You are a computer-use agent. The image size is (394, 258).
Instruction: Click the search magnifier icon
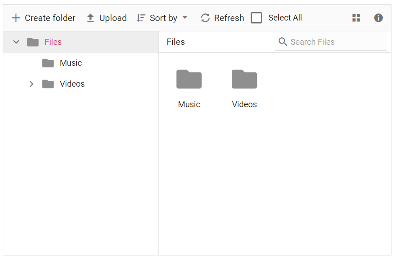(283, 41)
